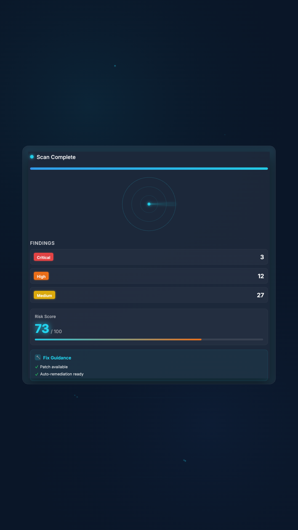Click the FINDINGS section heading
This screenshot has height=530, width=298.
click(x=42, y=243)
